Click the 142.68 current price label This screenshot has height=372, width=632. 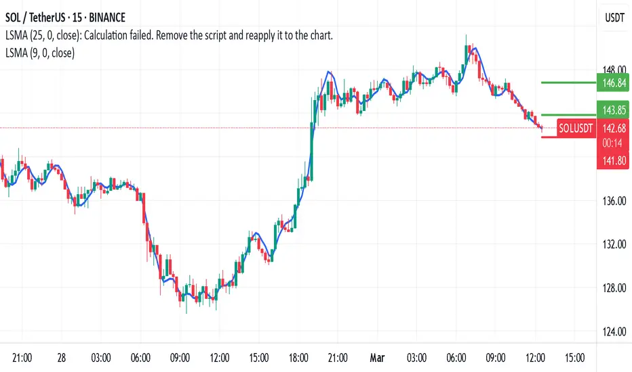613,129
